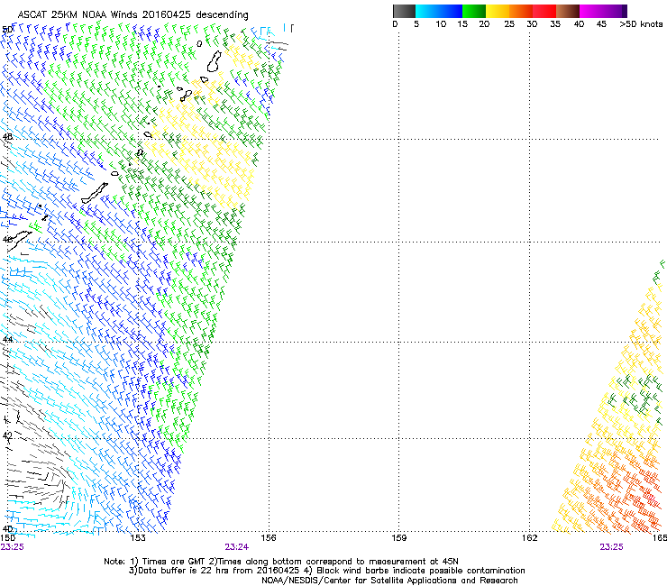Click the green 15-20 knots legend swatch
This screenshot has height=586, width=667.
click(x=474, y=11)
